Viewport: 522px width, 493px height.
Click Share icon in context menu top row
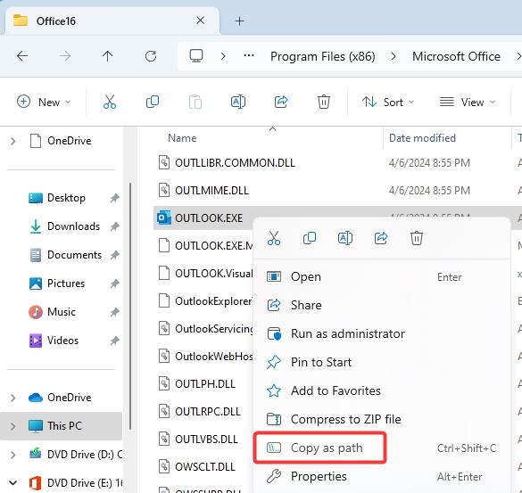point(381,238)
